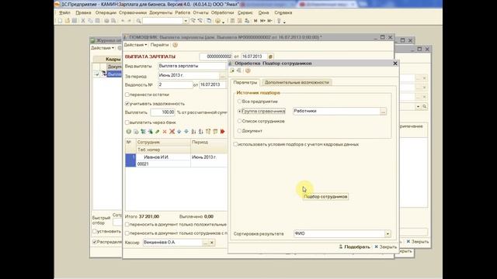Switch to 'Параметры' tab
This screenshot has width=497, height=279.
click(x=245, y=82)
